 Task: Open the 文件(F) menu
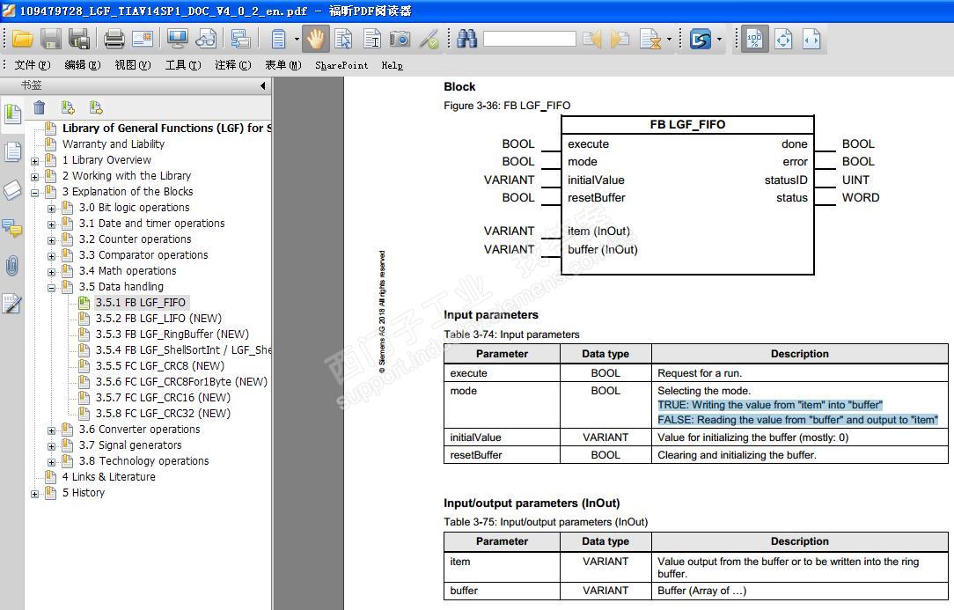click(x=33, y=65)
